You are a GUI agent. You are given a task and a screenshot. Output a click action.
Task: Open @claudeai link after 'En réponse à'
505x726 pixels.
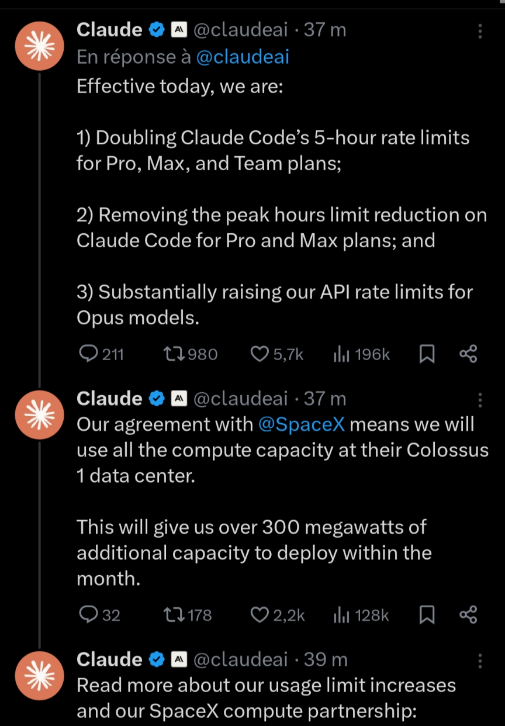tap(243, 57)
